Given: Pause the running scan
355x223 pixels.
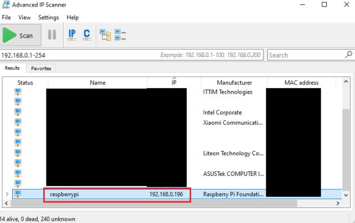Looking at the screenshot, I should 52,35.
